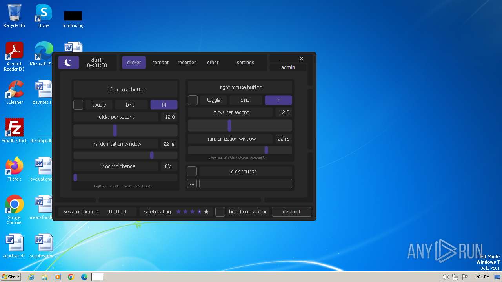
Task: Open the Windows Start menu
Action: 11,277
